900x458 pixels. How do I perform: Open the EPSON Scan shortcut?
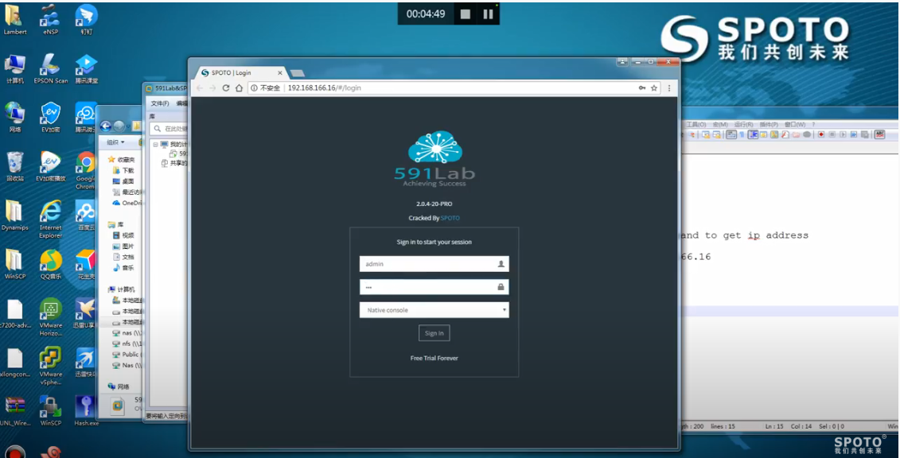[x=50, y=69]
